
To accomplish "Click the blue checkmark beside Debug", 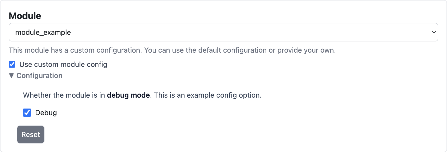I will point(27,113).
